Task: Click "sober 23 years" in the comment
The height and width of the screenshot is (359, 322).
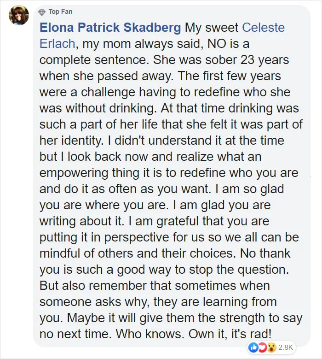Action: pos(247,60)
